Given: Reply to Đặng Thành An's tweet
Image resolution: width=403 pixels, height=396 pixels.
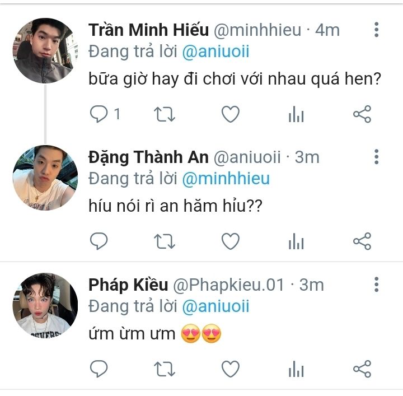Looking at the screenshot, I should pyautogui.click(x=99, y=241).
